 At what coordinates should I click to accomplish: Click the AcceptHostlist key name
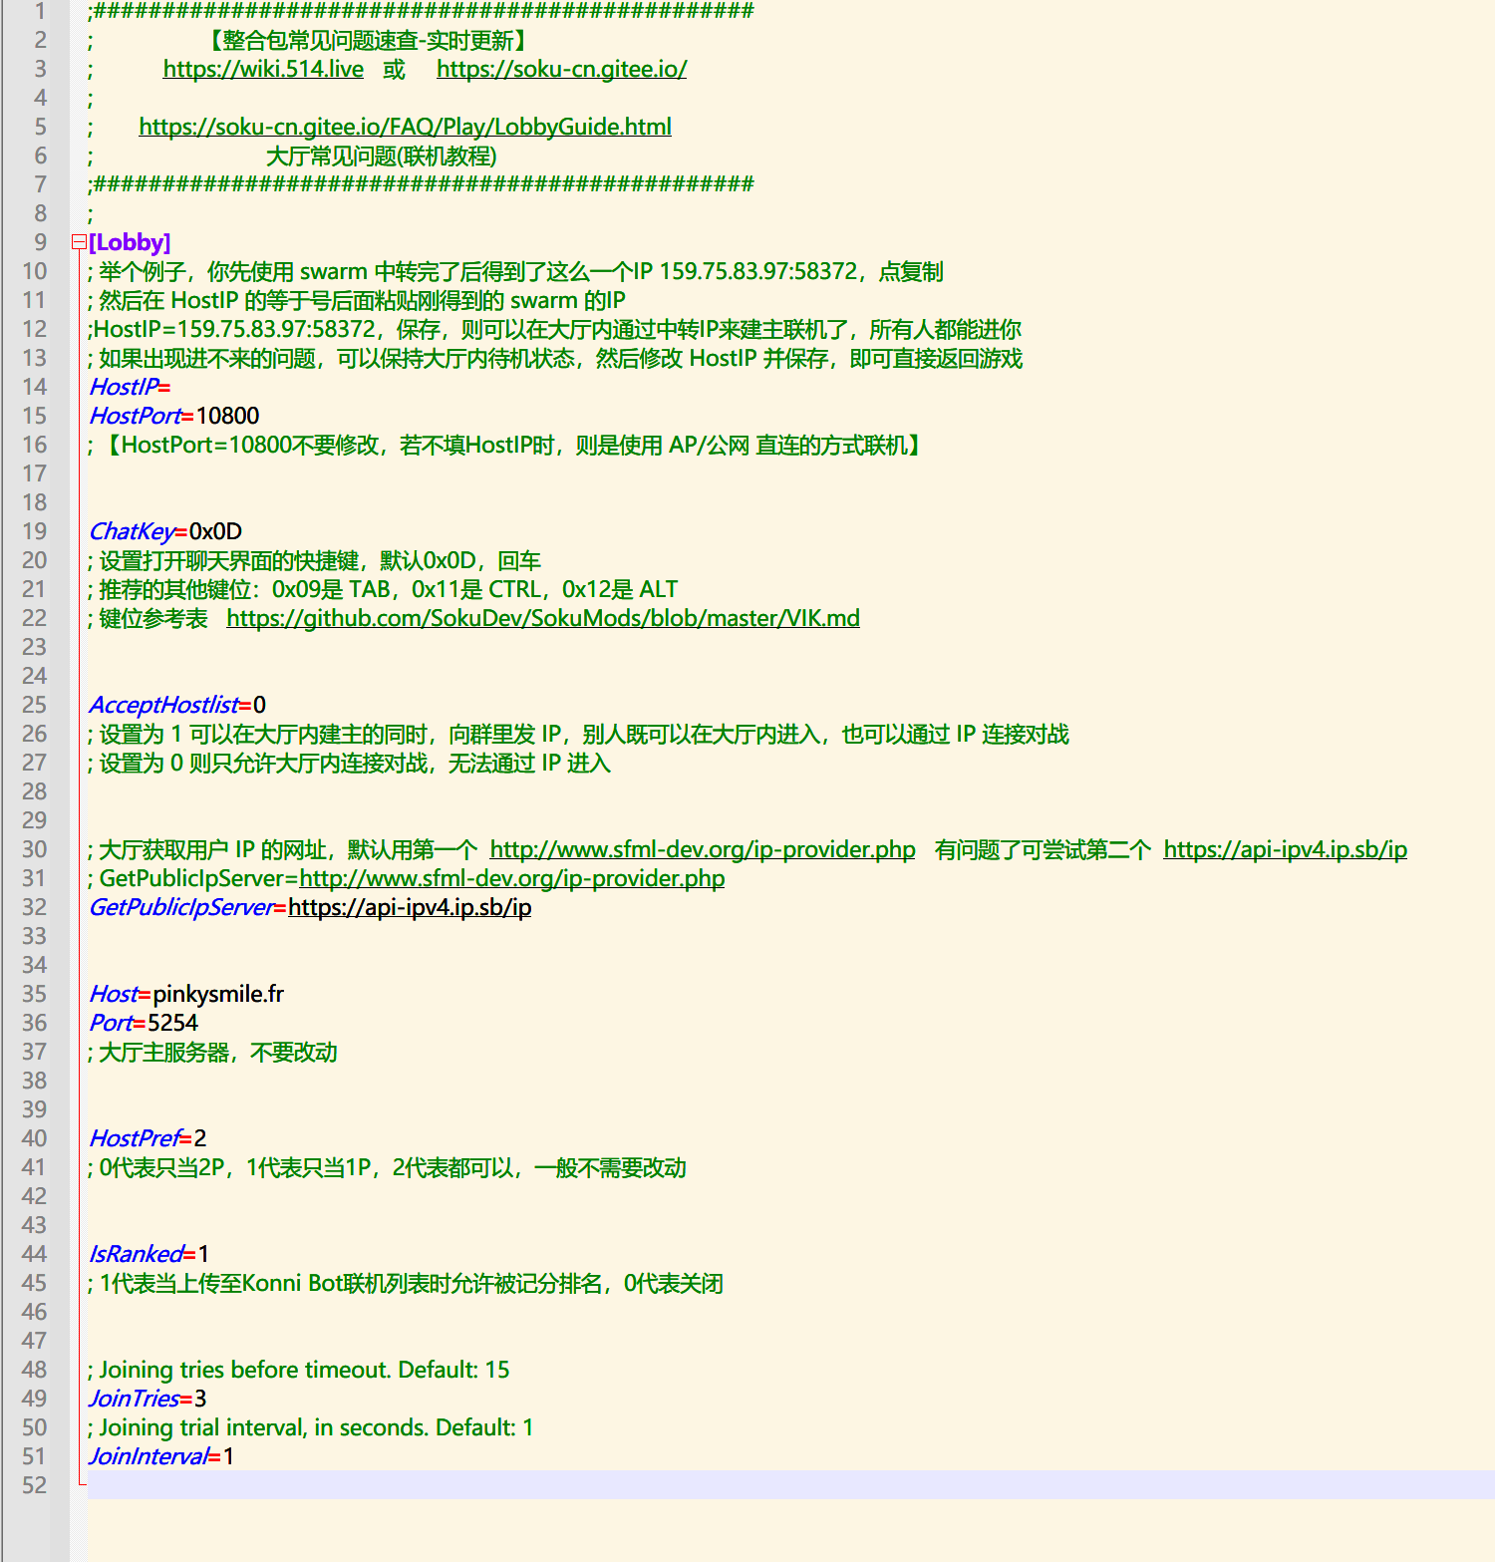[164, 705]
